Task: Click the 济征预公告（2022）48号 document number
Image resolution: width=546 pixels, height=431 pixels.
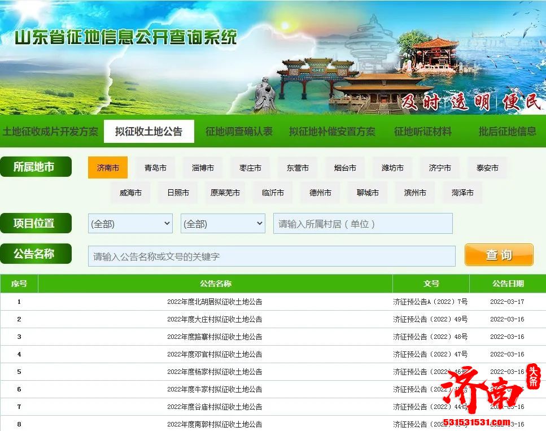Action: (431, 337)
